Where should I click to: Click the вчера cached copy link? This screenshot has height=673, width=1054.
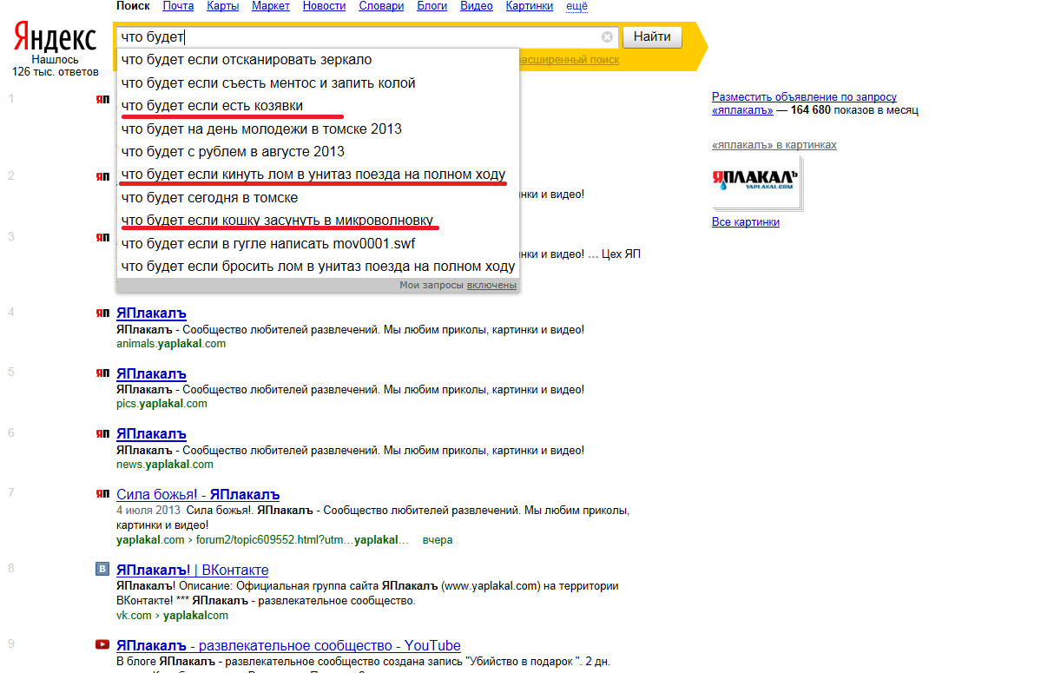[x=437, y=540]
